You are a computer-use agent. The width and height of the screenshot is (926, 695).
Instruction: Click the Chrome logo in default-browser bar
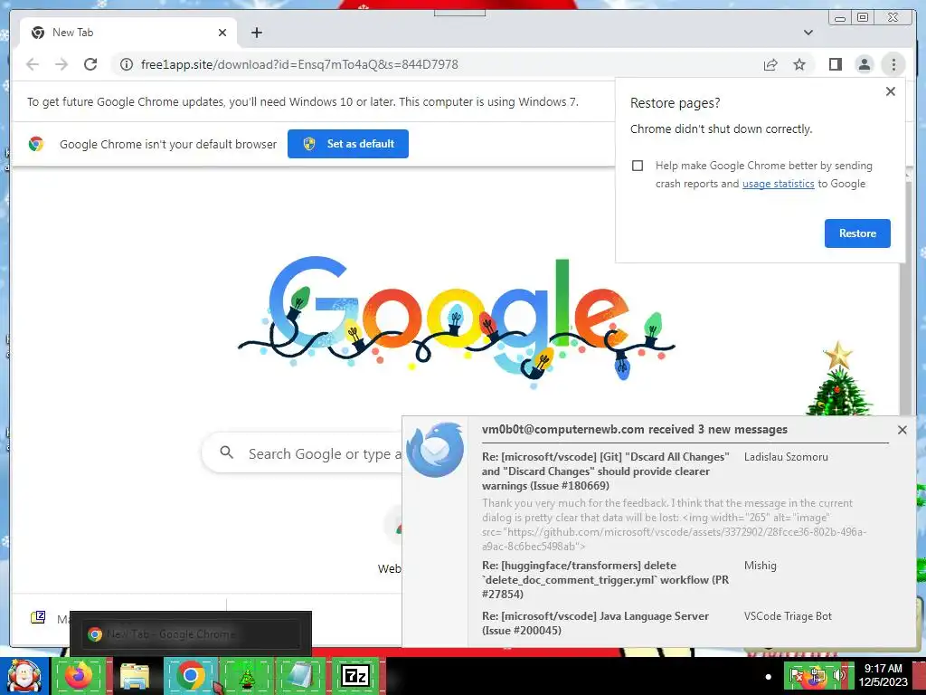[36, 144]
